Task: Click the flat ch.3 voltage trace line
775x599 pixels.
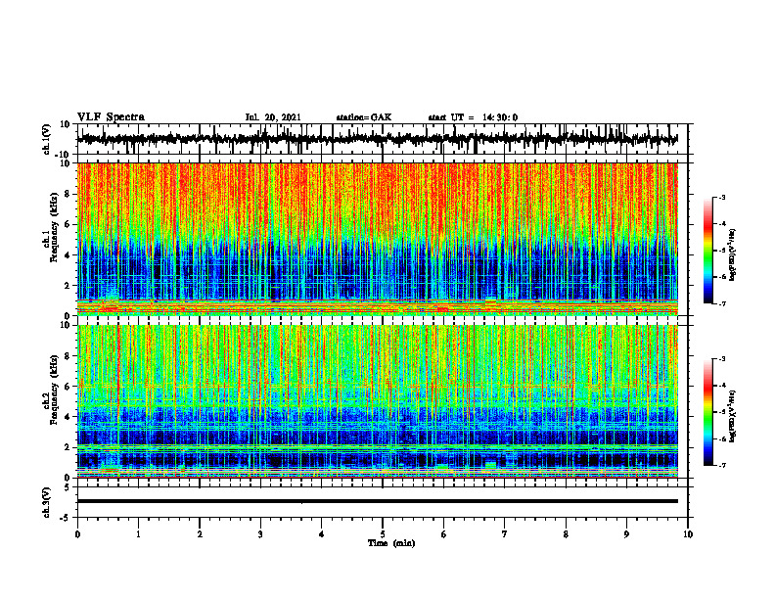Action: tap(377, 501)
